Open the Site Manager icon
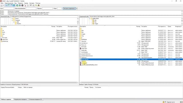This screenshot has width=183, height=103. point(1,5)
